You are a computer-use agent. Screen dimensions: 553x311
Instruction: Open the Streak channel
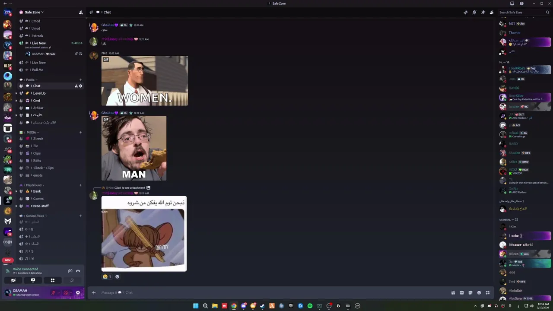pyautogui.click(x=51, y=139)
